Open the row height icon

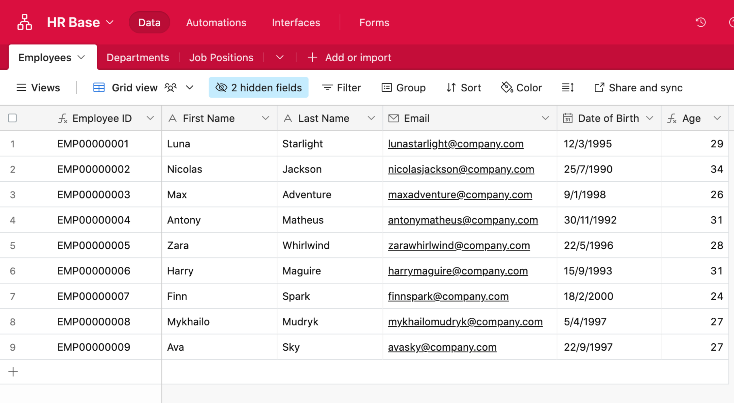coord(567,88)
